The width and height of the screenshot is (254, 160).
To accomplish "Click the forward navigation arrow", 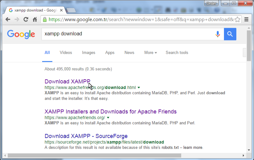I will [17, 19].
